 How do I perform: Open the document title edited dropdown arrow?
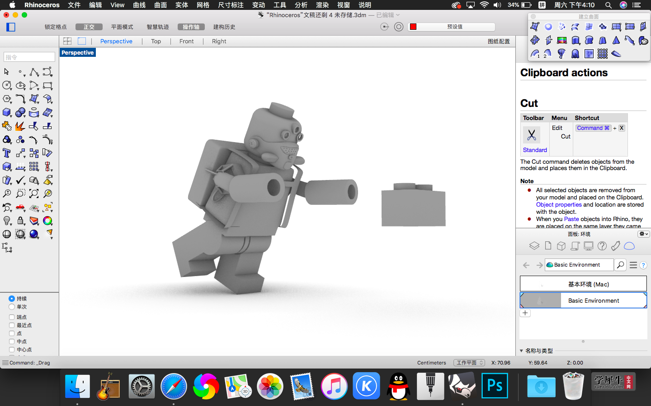398,15
